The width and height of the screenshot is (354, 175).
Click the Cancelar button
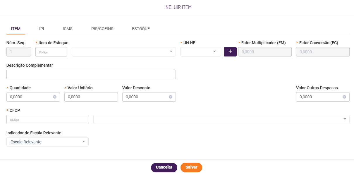(x=164, y=167)
